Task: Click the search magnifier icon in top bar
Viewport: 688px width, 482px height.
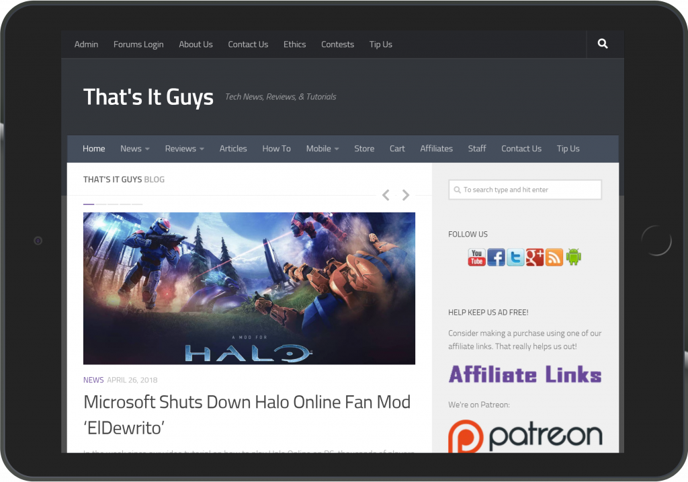Action: coord(603,44)
